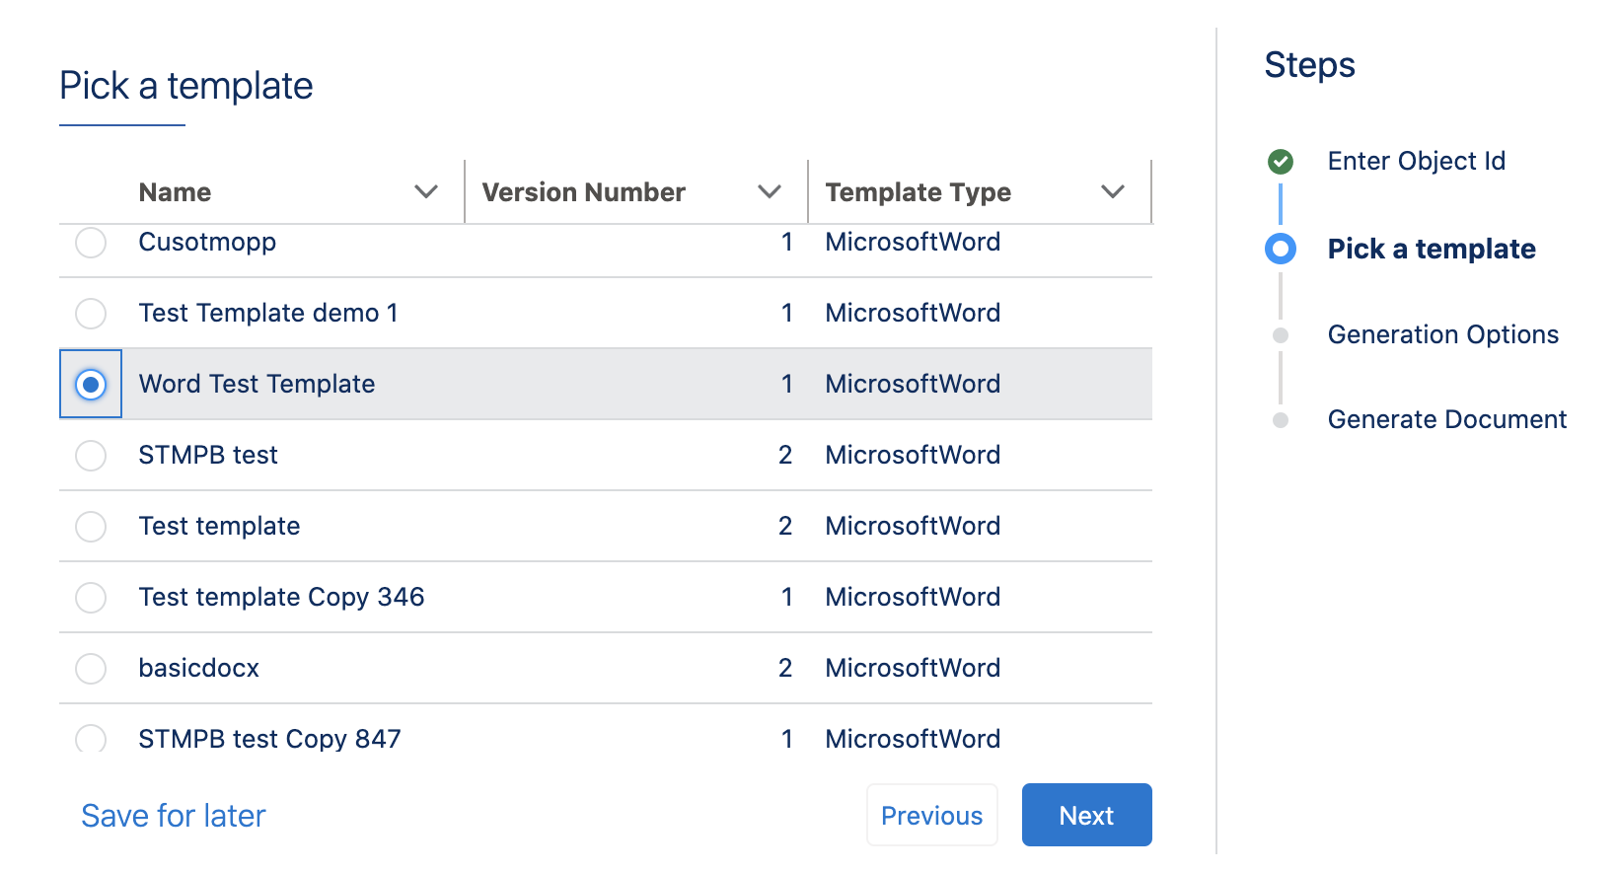Jump to the Generate Document step label
Viewport: 1618px width, 872px height.
click(x=1446, y=420)
